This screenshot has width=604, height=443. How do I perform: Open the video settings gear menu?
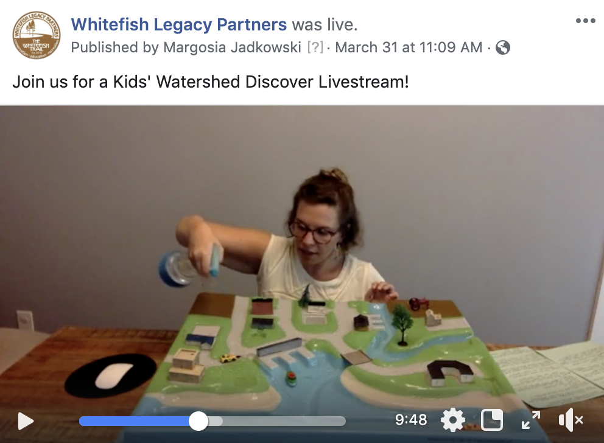click(452, 420)
